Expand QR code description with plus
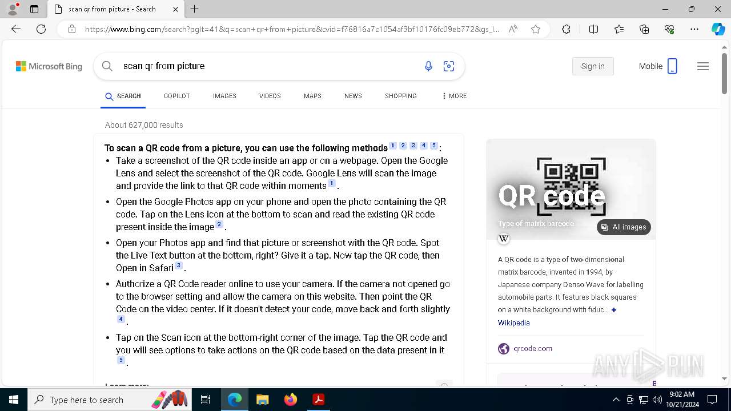 click(x=614, y=310)
